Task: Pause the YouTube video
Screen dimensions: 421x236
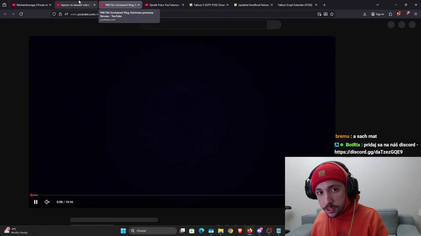Action: [36, 202]
